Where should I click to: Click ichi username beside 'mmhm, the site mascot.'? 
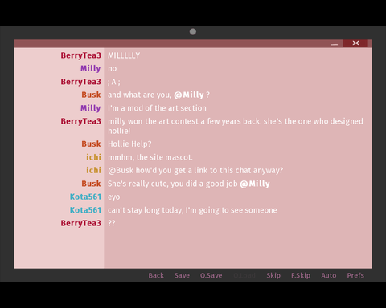click(x=93, y=157)
